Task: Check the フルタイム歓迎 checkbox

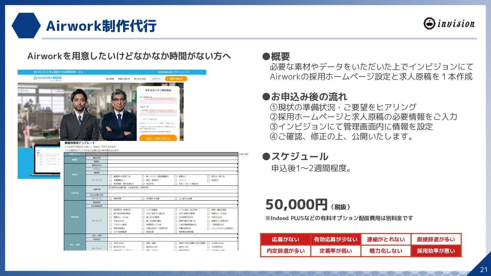Action: (110, 225)
